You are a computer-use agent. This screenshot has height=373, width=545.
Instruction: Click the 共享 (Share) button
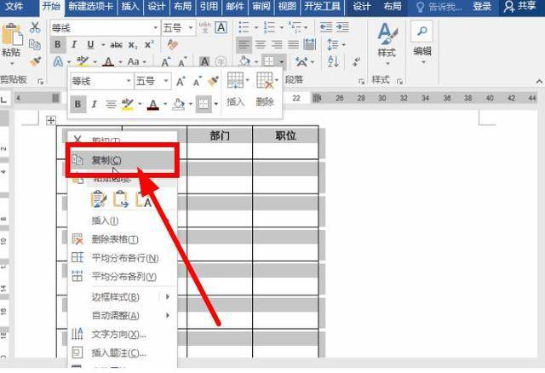point(520,7)
